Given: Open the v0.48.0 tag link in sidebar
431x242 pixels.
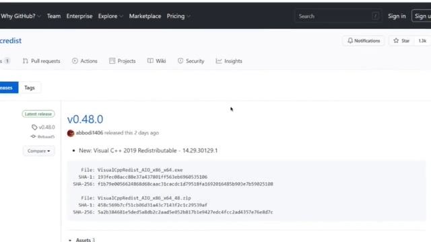Looking at the screenshot, I should pos(46,127).
